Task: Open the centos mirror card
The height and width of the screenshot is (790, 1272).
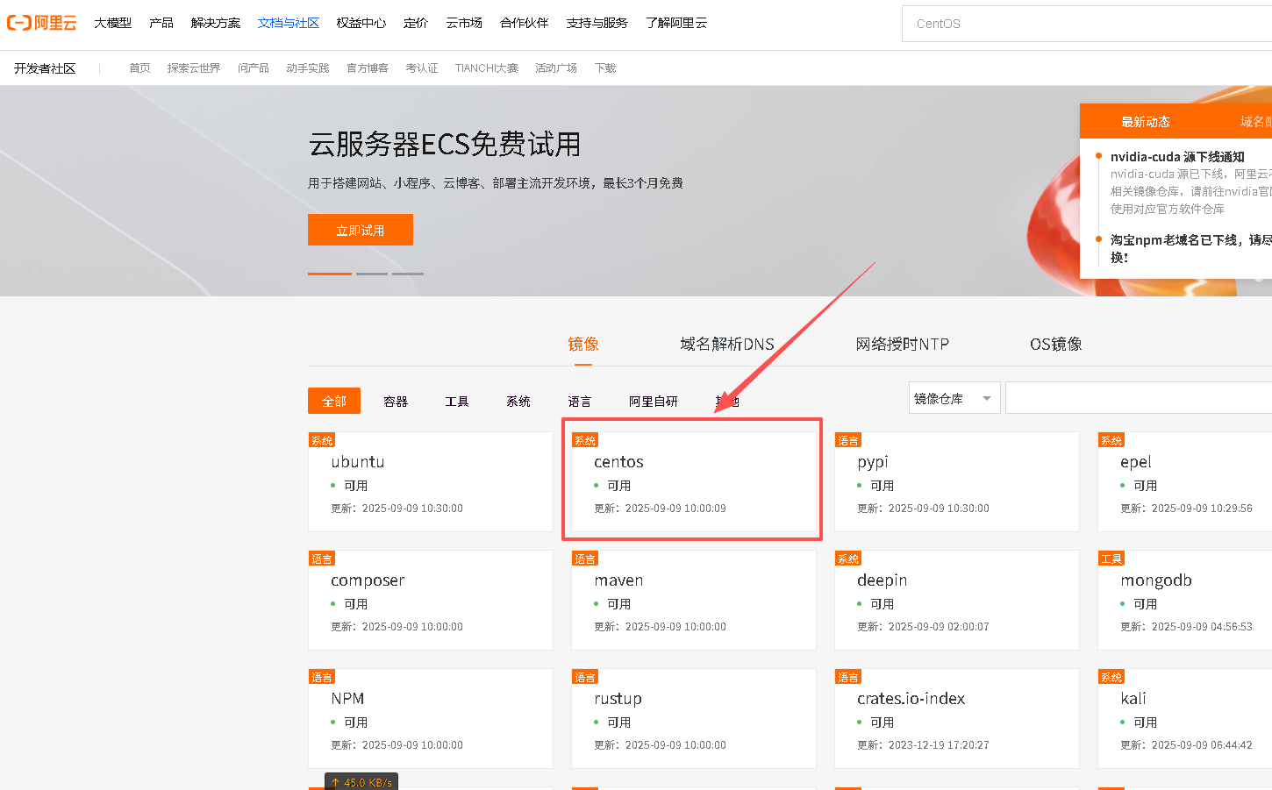Action: (694, 481)
